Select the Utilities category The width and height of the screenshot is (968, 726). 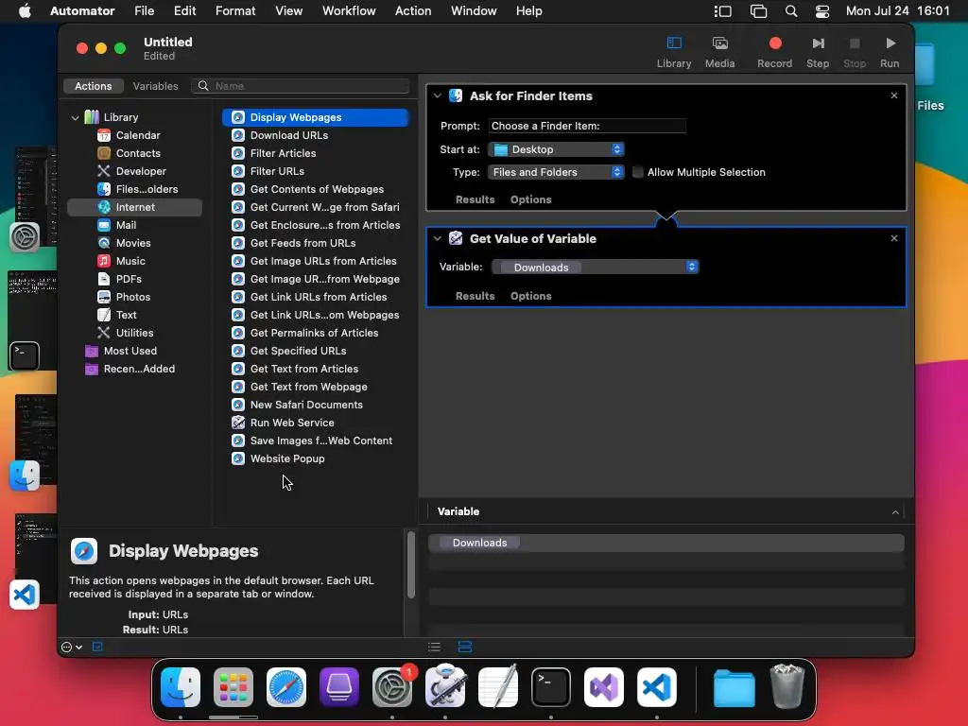click(x=134, y=332)
